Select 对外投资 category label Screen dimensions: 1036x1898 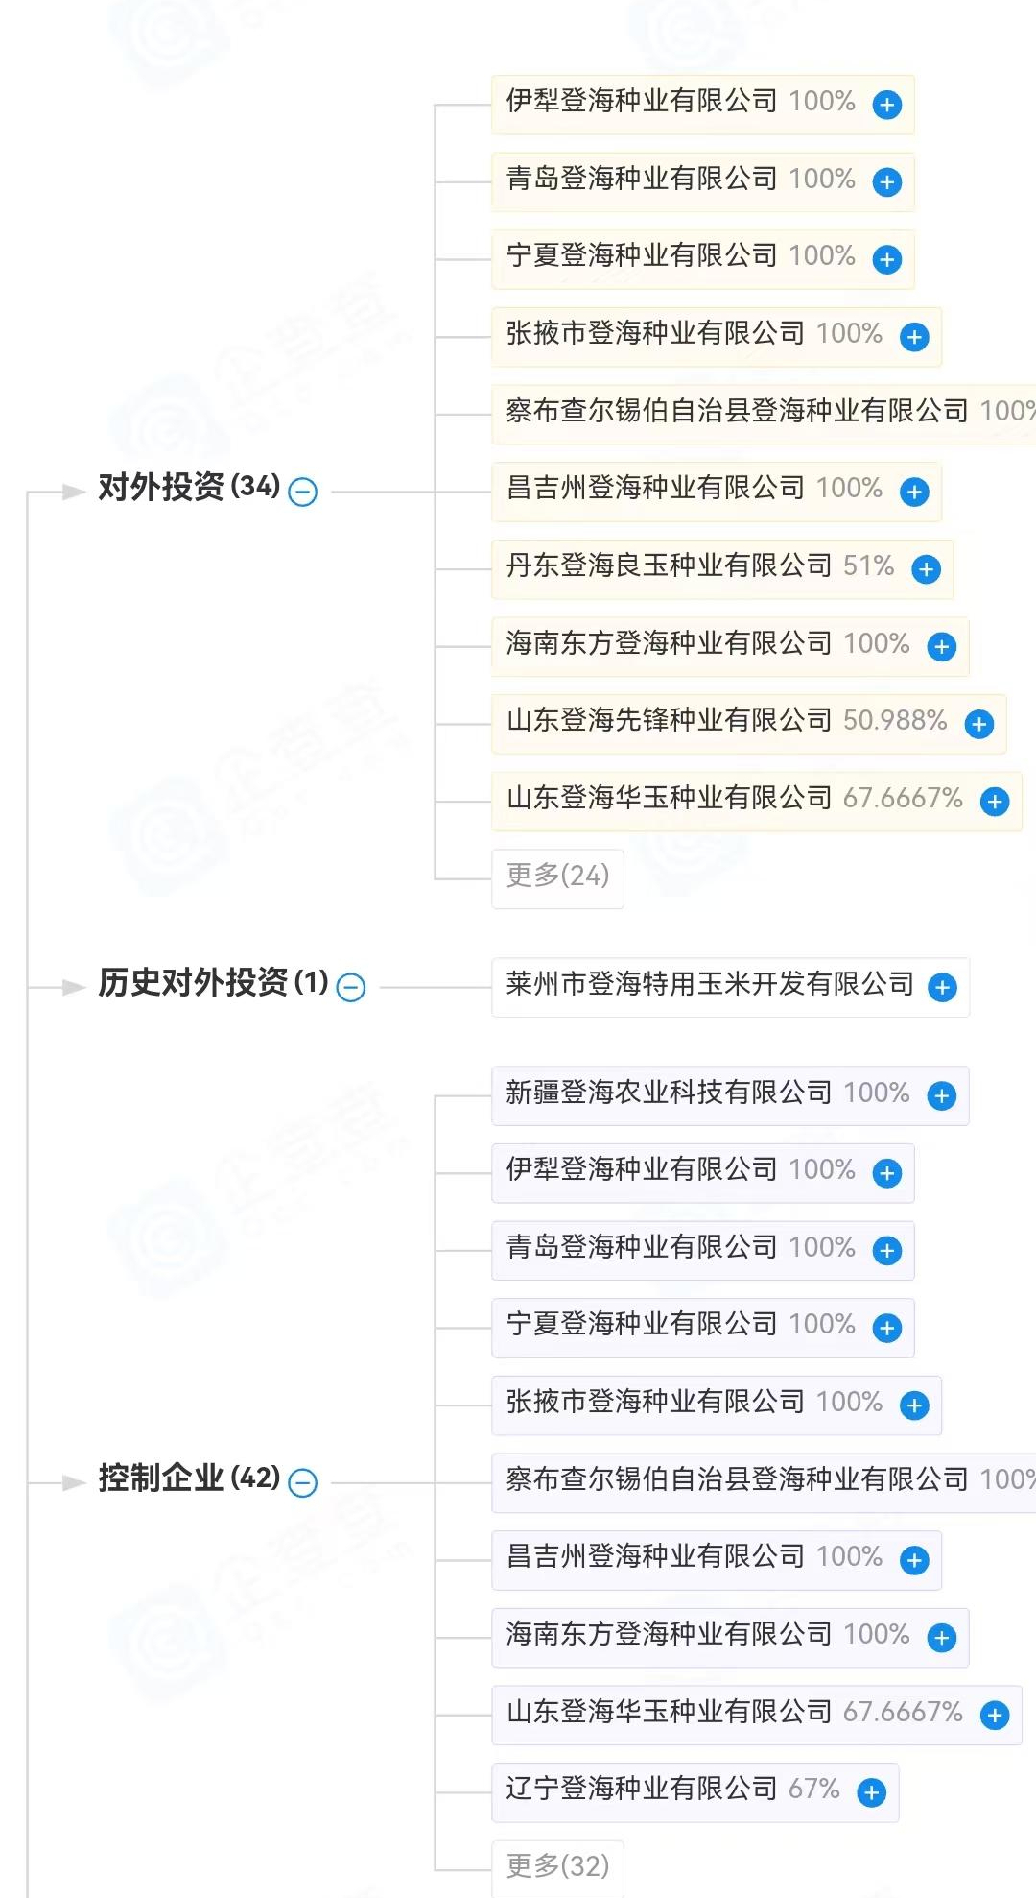[160, 488]
